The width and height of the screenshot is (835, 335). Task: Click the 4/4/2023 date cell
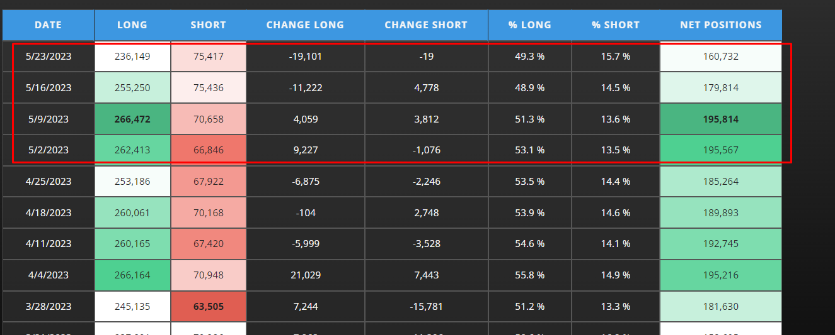(49, 275)
